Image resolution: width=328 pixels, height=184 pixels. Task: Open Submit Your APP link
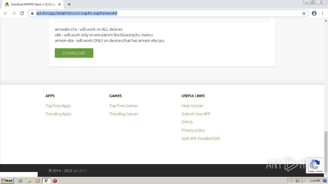pos(196,114)
